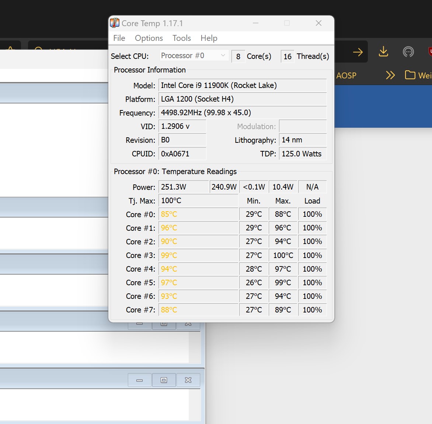Click the power reading 10.4W
The width and height of the screenshot is (432, 424).
tap(283, 187)
